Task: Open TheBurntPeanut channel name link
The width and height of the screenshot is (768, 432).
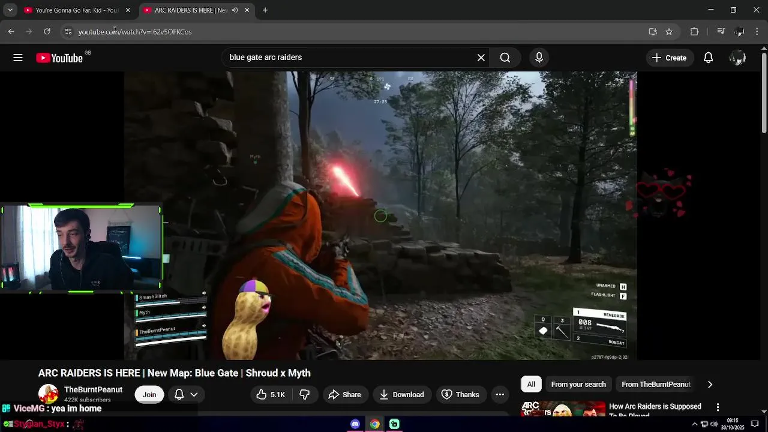Action: 94,390
